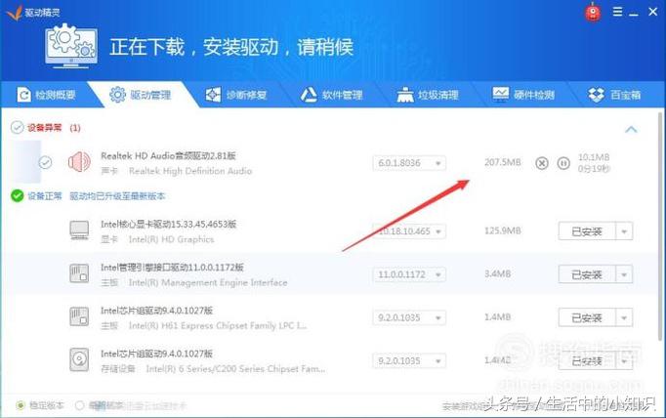The width and height of the screenshot is (666, 418).
Task: Cancel the Realtek audio driver download
Action: coord(542,163)
